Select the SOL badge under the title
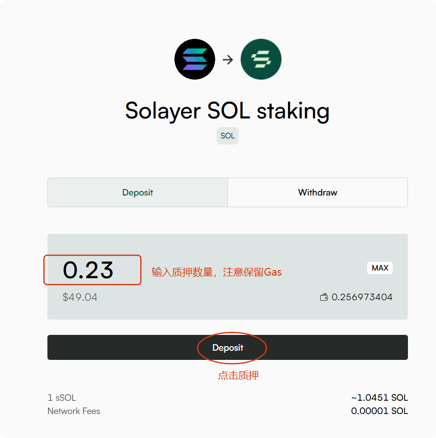The height and width of the screenshot is (438, 436). pyautogui.click(x=227, y=136)
